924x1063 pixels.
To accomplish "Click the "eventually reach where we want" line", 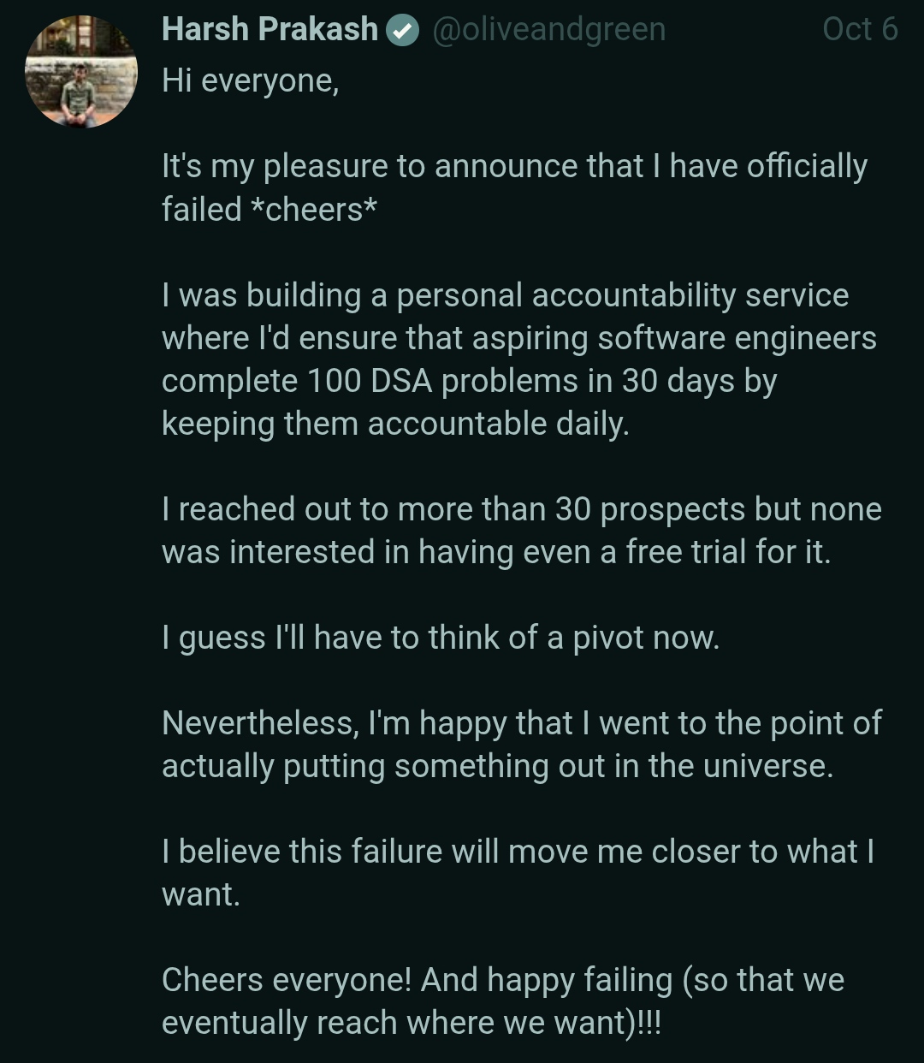I will 411,1023.
